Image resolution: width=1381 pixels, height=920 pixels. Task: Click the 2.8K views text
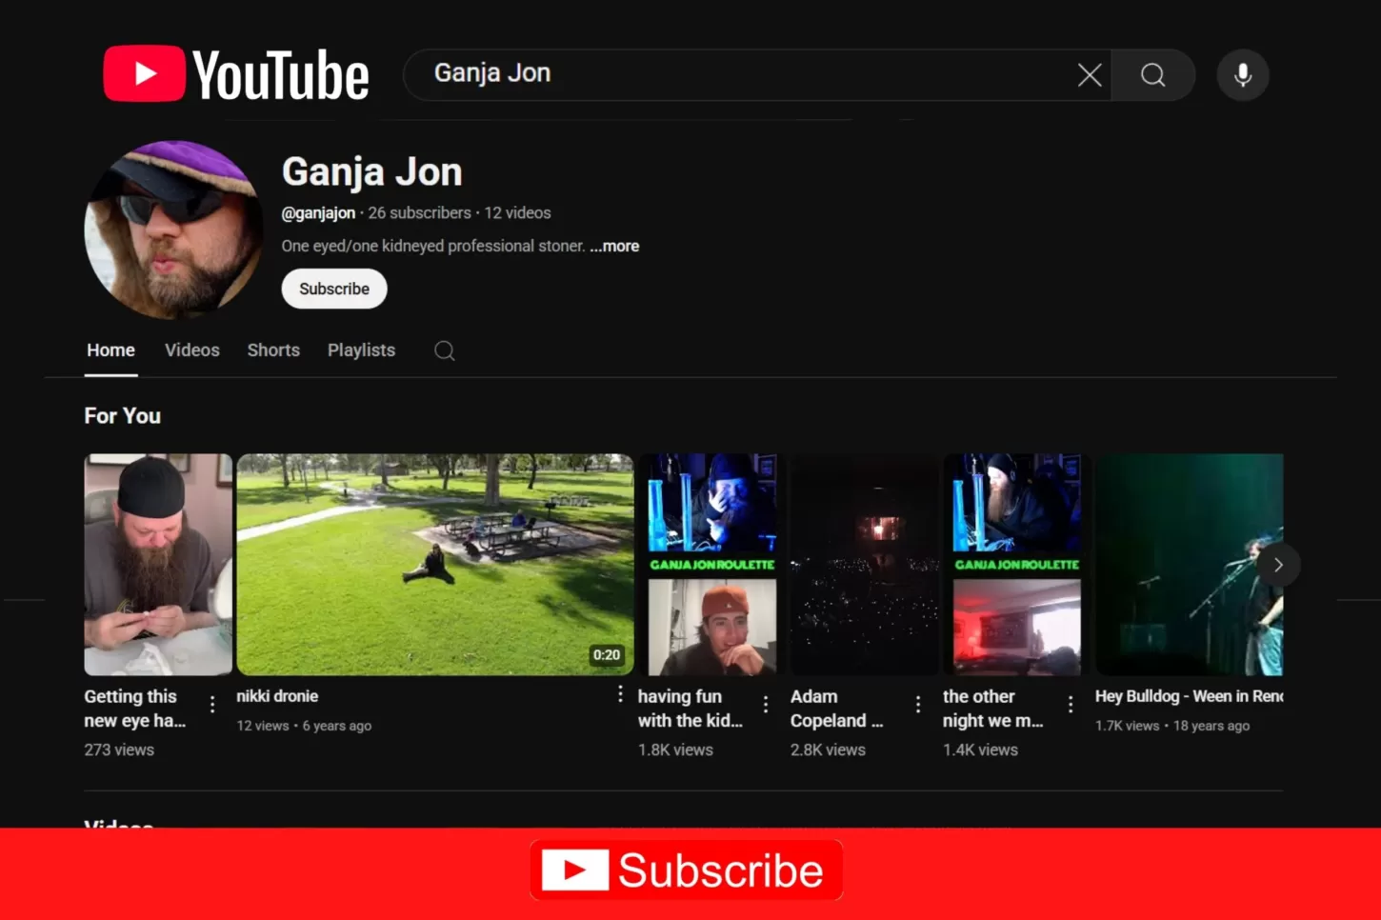tap(828, 750)
